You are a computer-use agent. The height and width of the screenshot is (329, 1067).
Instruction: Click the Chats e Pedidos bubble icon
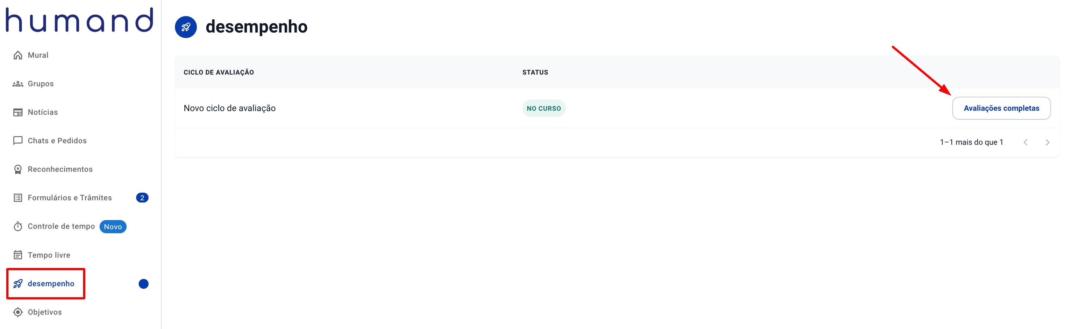[x=18, y=141]
